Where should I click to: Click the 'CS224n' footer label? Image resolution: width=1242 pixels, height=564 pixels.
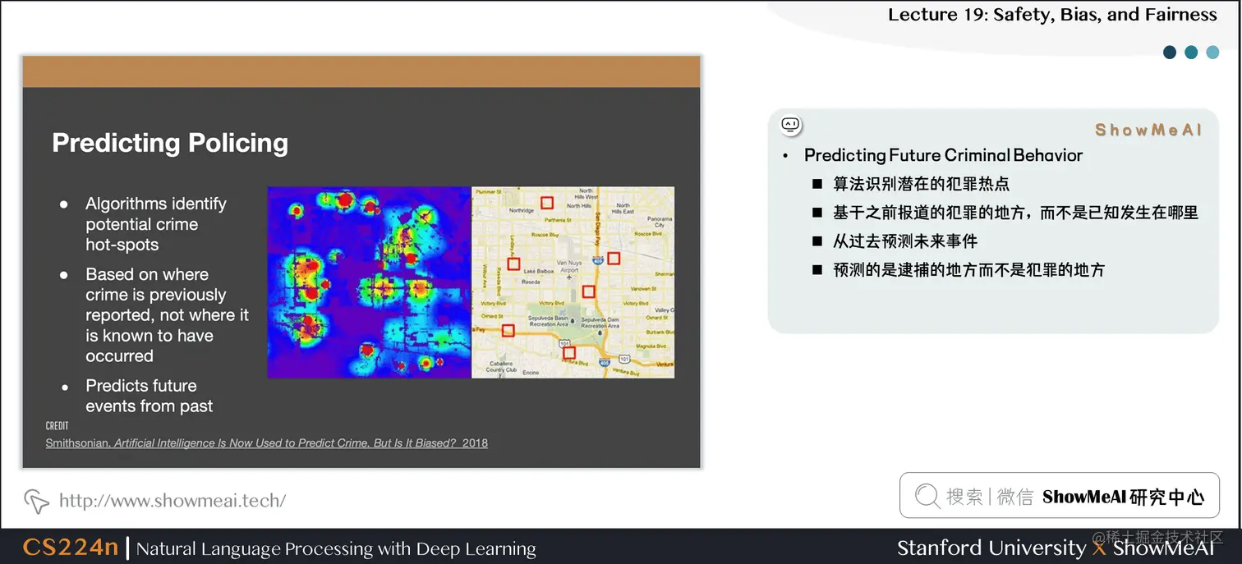point(71,548)
